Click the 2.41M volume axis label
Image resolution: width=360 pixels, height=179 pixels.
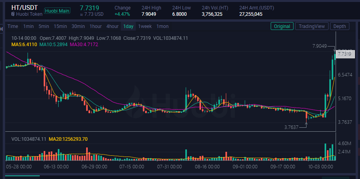coord(345,152)
